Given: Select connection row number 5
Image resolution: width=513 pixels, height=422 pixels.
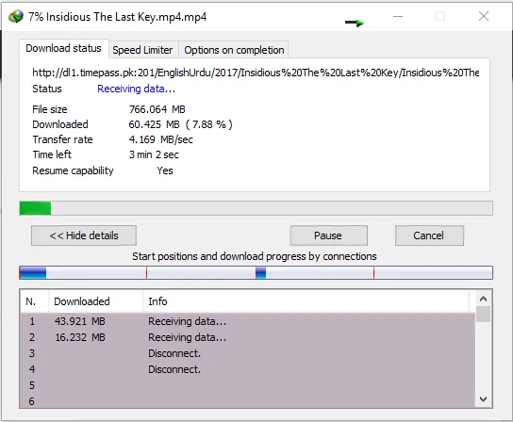Looking at the screenshot, I should (248, 385).
